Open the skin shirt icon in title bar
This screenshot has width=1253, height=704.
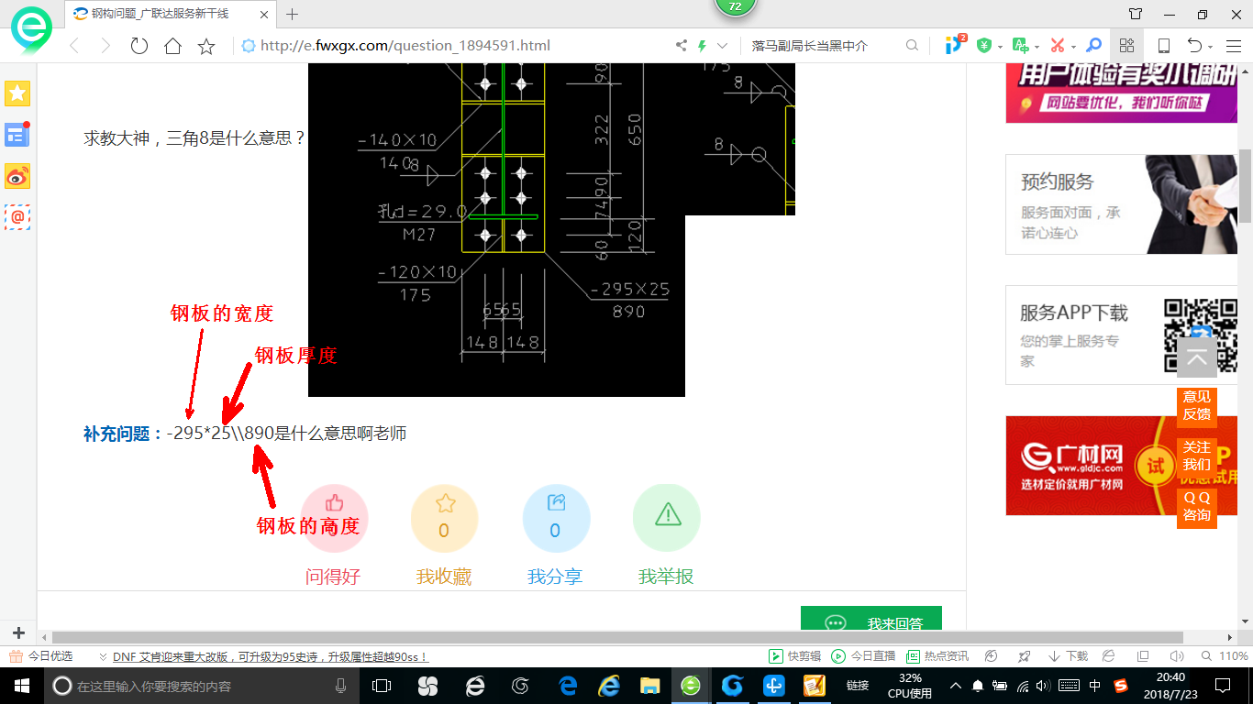click(x=1136, y=14)
